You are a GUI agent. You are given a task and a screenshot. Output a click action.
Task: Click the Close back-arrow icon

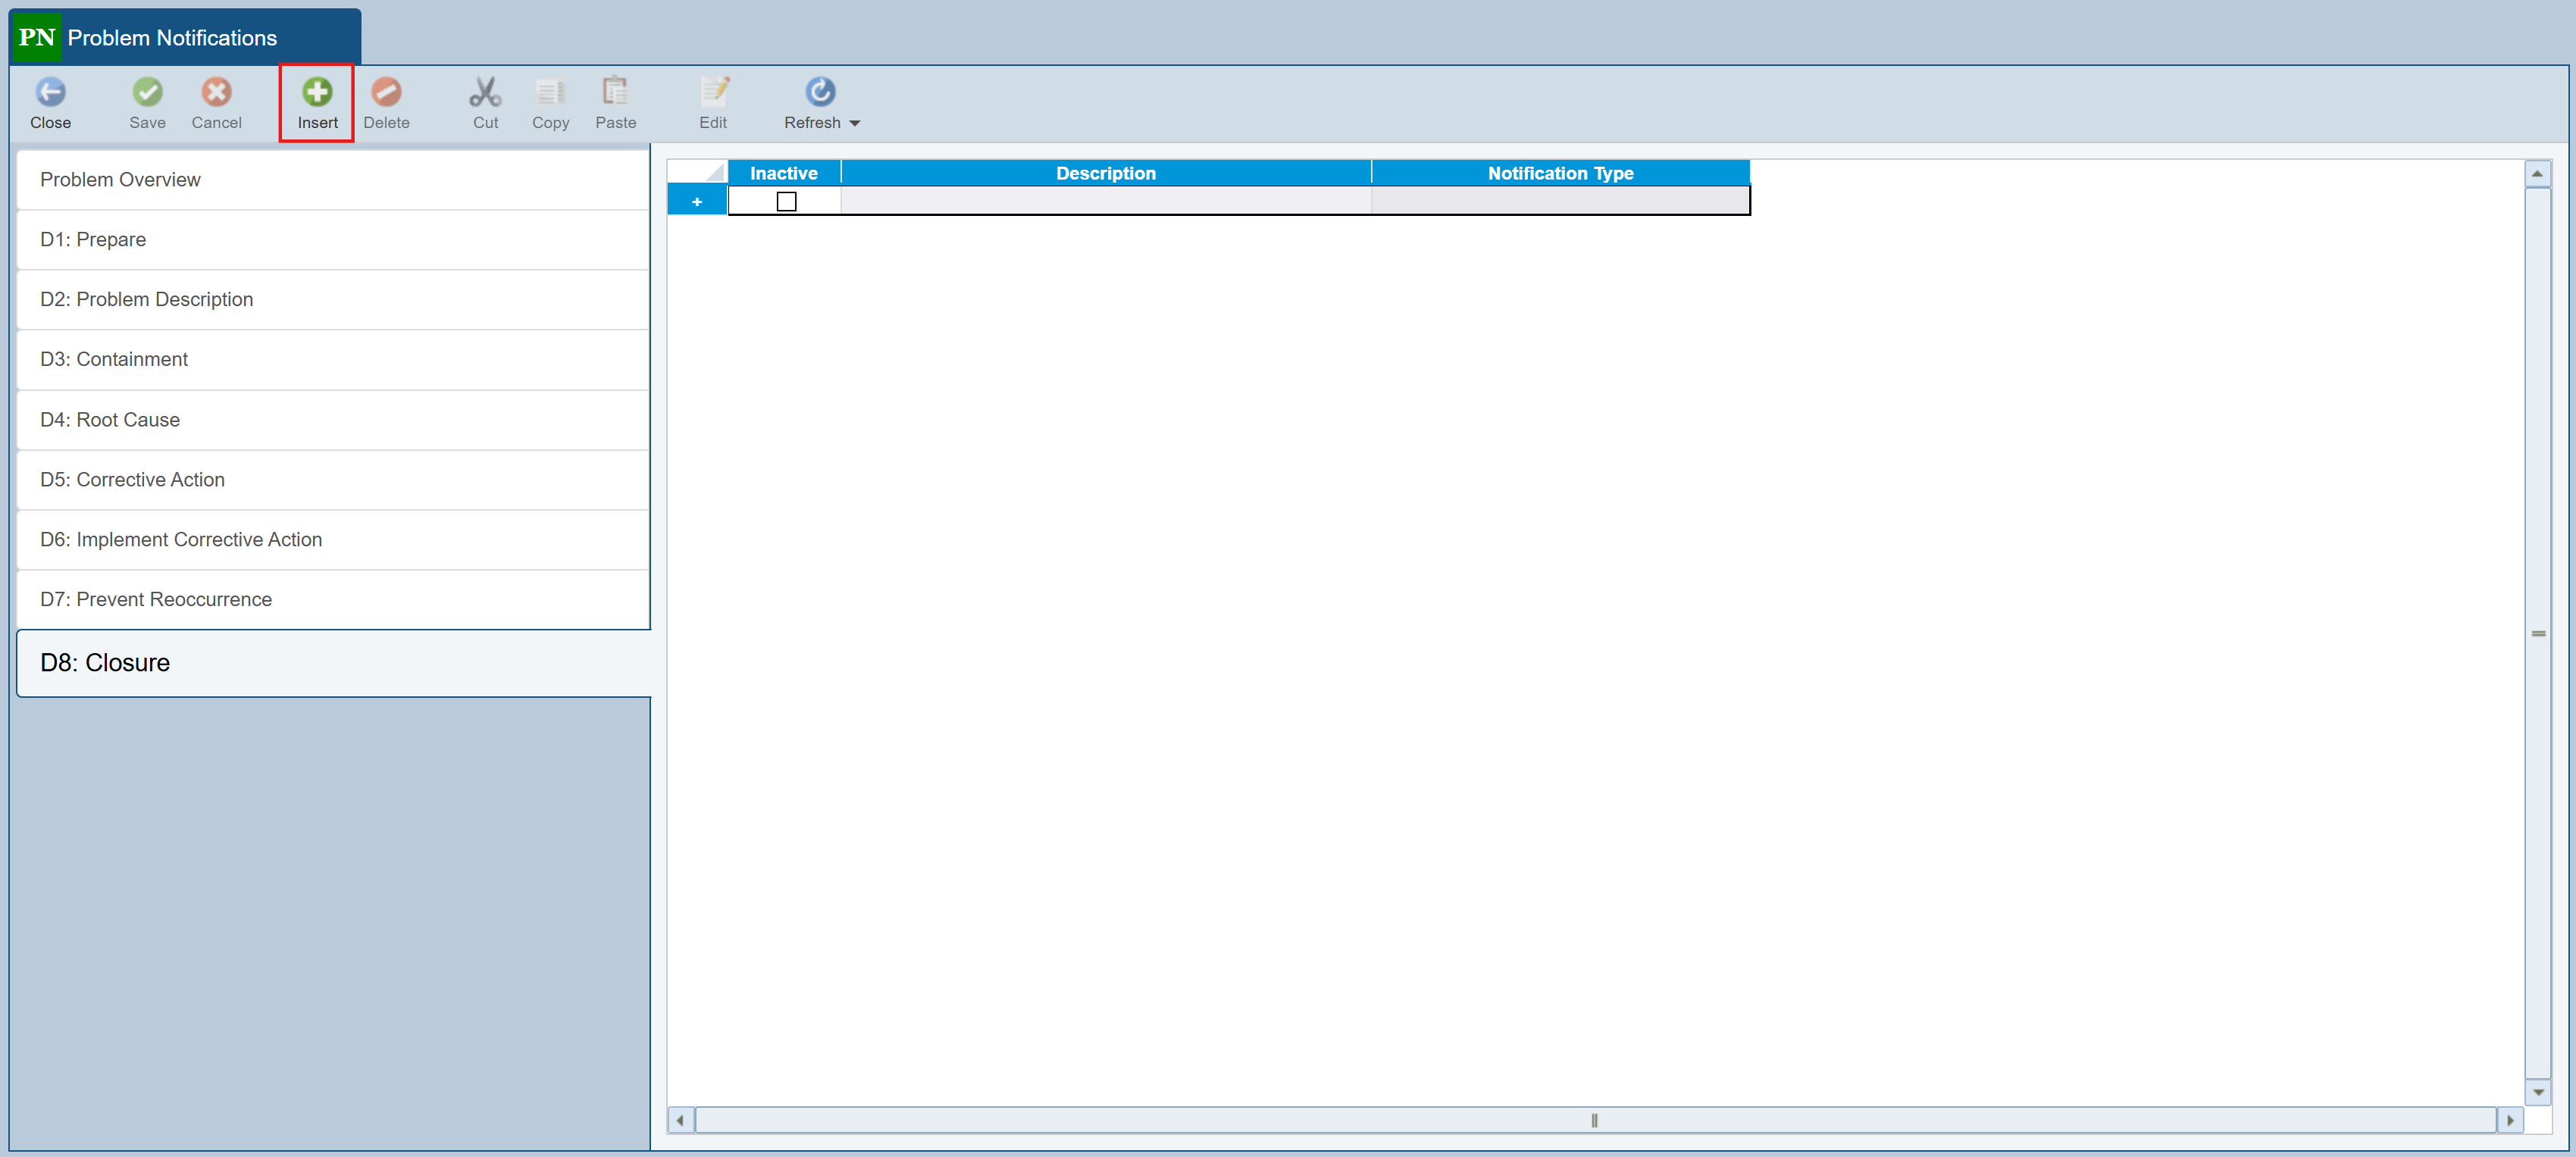click(50, 92)
